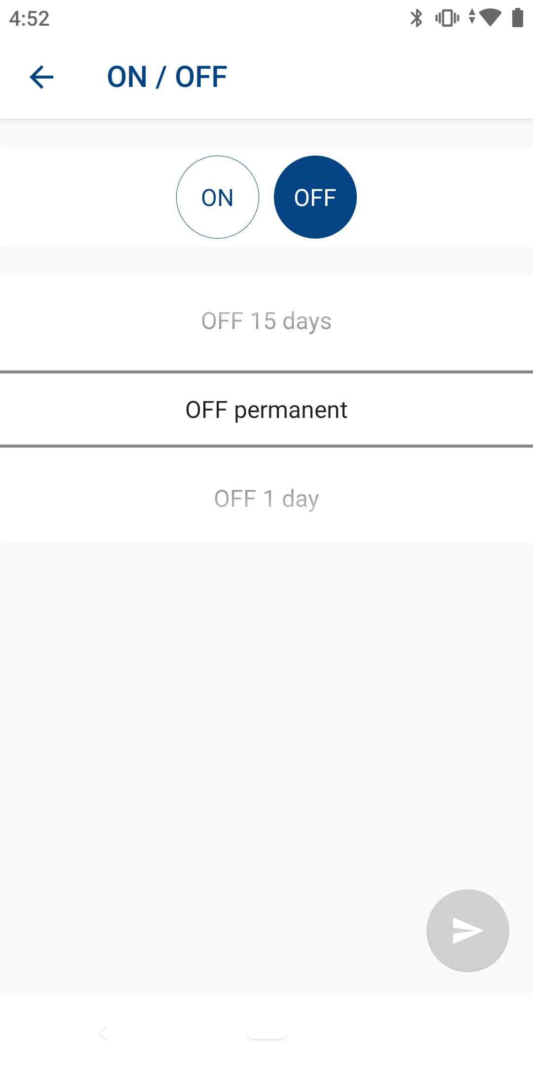Screen dimensions: 533x1067
Task: Tap the Wi-Fi signal status icon
Action: [490, 18]
